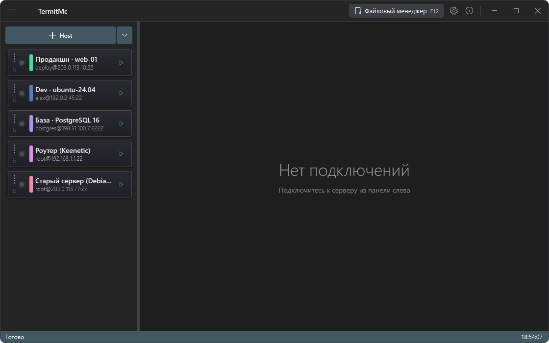Open application settings gear
Screen dimensions: 549x343
click(454, 11)
